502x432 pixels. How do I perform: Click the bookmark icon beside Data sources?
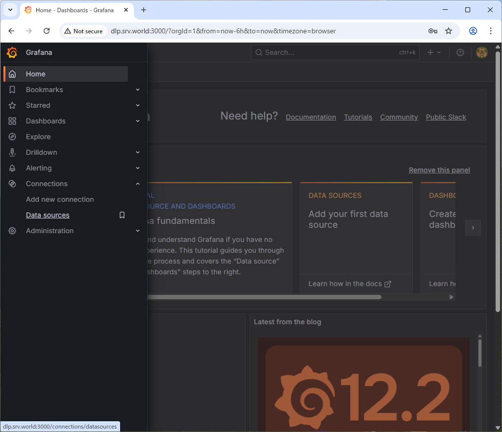pyautogui.click(x=122, y=215)
